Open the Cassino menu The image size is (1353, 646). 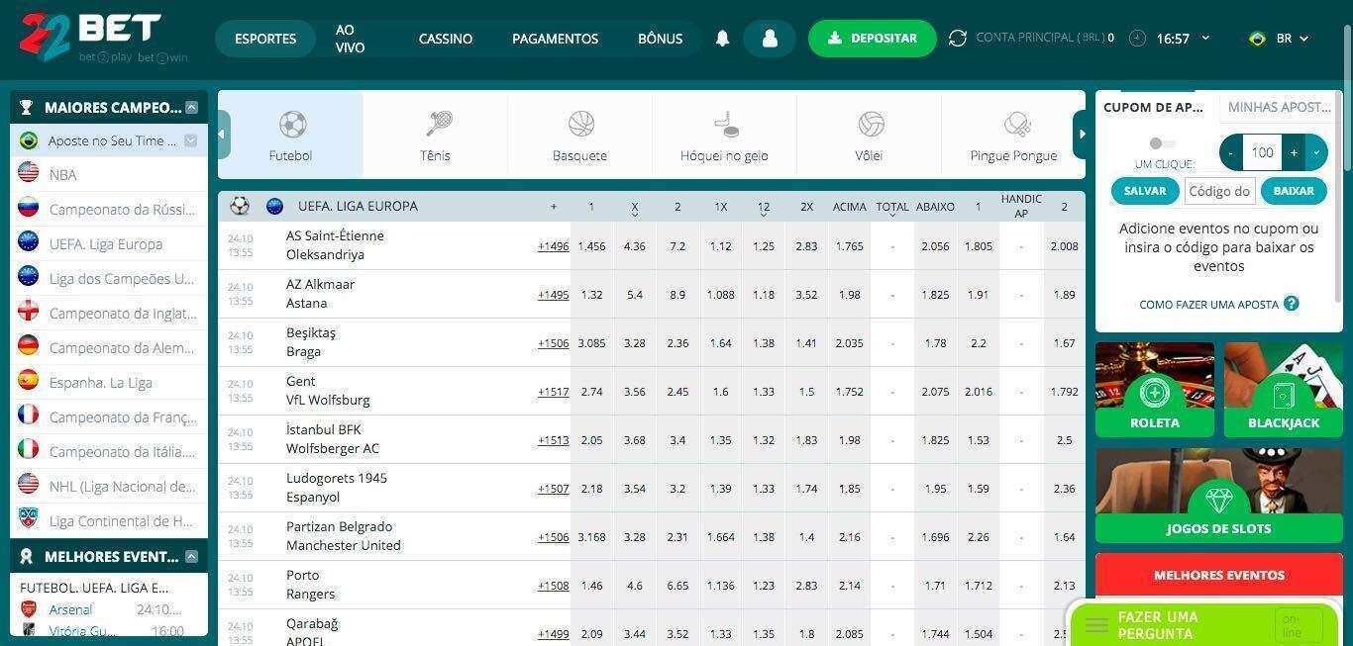pyautogui.click(x=446, y=39)
